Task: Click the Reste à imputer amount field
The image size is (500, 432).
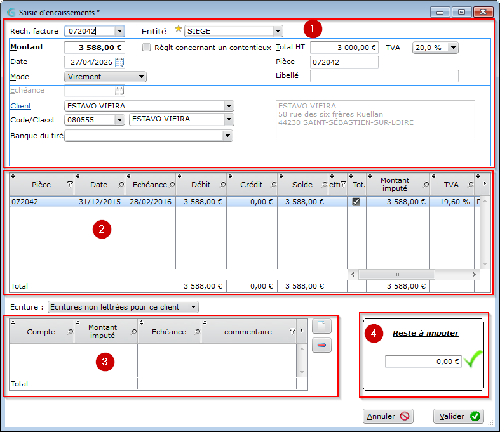Action: 423,362
